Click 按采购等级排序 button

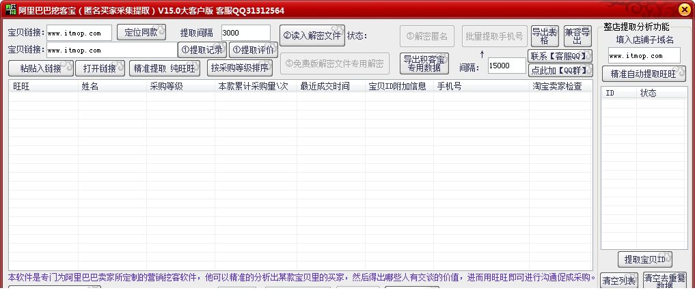(x=240, y=68)
